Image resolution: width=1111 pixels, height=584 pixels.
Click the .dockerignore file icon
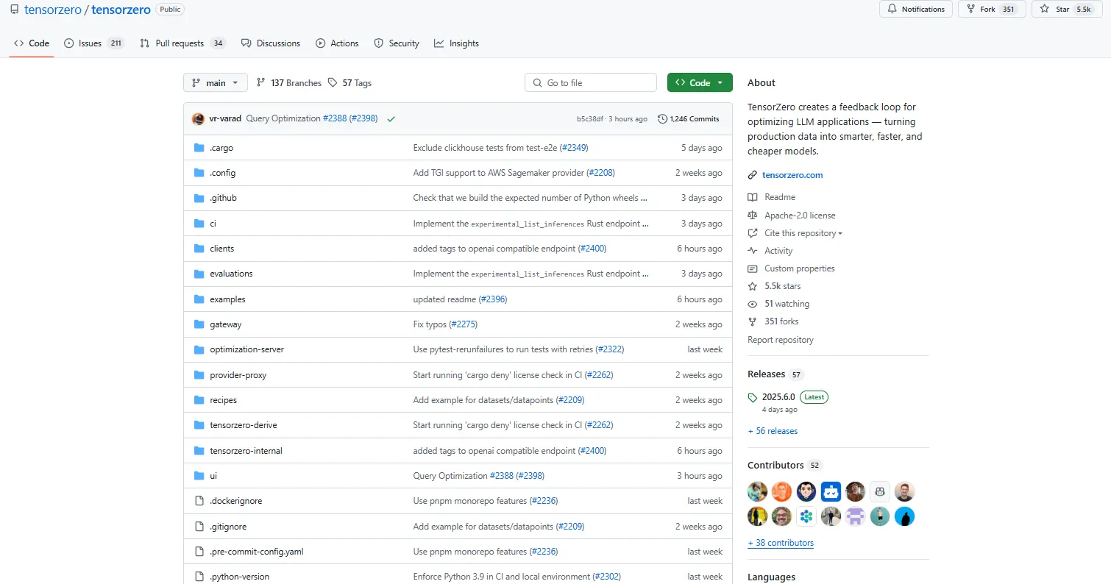pyautogui.click(x=199, y=501)
